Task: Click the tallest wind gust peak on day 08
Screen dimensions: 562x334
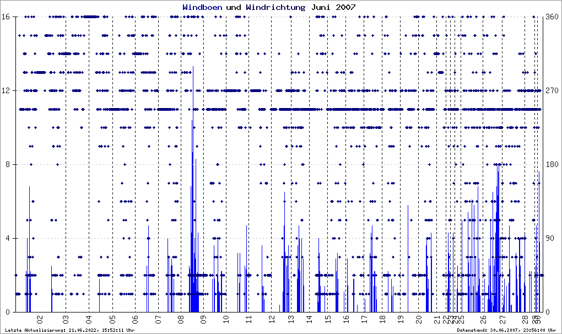Action: pyautogui.click(x=193, y=67)
